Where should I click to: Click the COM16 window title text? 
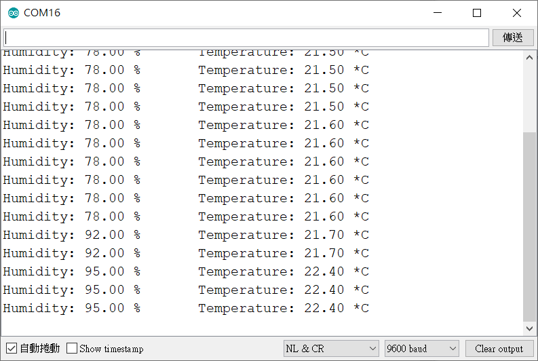click(42, 13)
